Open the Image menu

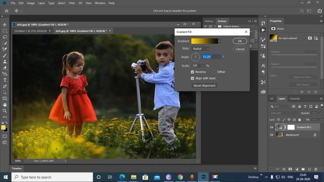pos(31,3)
